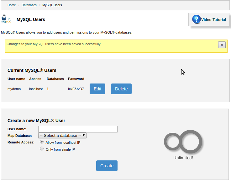Click the password value IcxF&tvD7
The height and width of the screenshot is (183, 231).
[x=76, y=89]
